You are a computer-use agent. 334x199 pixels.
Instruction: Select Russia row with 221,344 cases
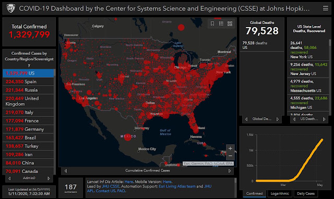tap(28, 90)
